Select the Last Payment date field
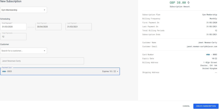Screen dimensions: 219x109 [x=78, y=27]
